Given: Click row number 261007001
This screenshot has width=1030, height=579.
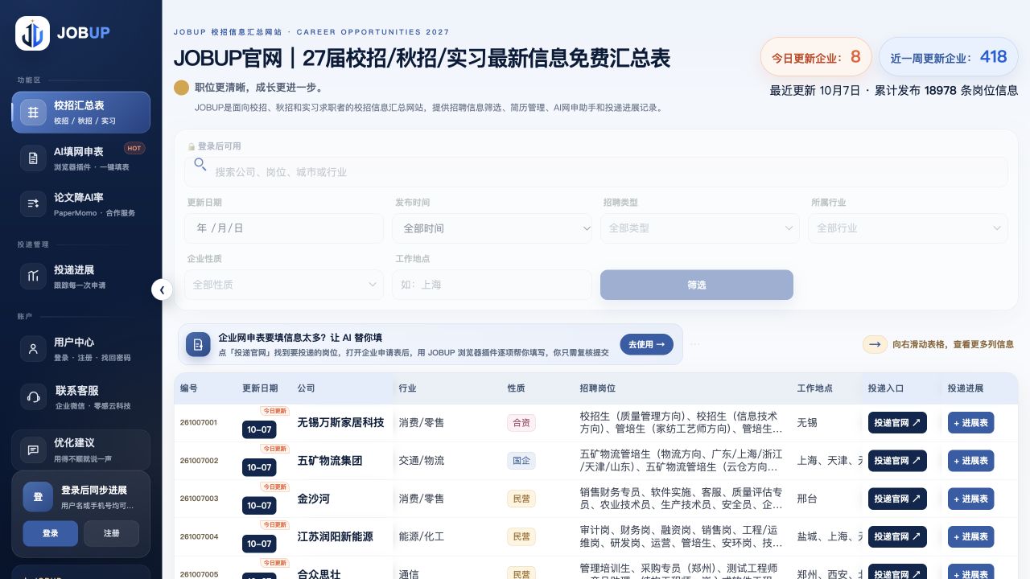Looking at the screenshot, I should pos(199,422).
